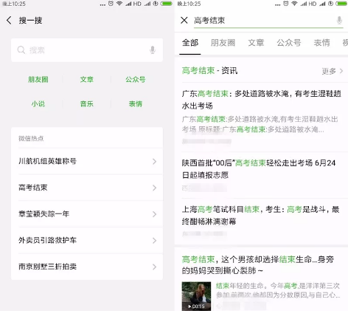Open 更多 news results link
The width and height of the screenshot is (348, 322).
329,71
